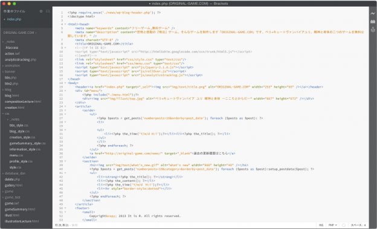This screenshot has height=229, width=377.
Task: Place cursor on line 36 news link code
Action: [x=163, y=153]
